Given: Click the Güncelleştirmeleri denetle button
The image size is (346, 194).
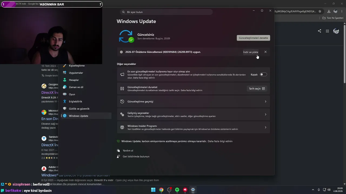Looking at the screenshot, I should [253, 38].
